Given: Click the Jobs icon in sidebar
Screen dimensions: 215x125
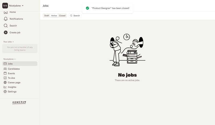Looking at the screenshot, I should pyautogui.click(x=5, y=64).
